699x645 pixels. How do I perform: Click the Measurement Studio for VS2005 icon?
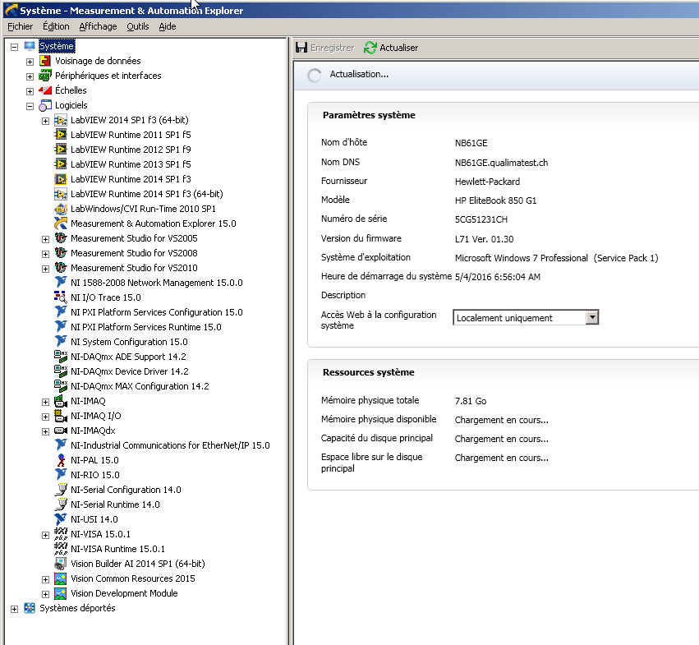click(x=61, y=238)
